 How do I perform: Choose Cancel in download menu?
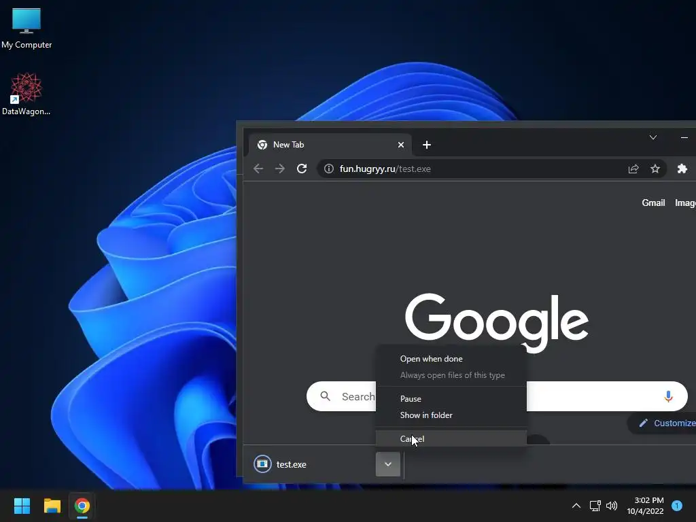pyautogui.click(x=451, y=438)
